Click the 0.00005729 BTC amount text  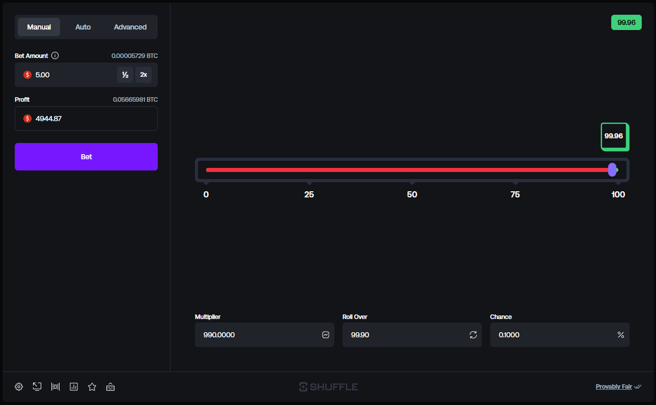[x=134, y=56]
